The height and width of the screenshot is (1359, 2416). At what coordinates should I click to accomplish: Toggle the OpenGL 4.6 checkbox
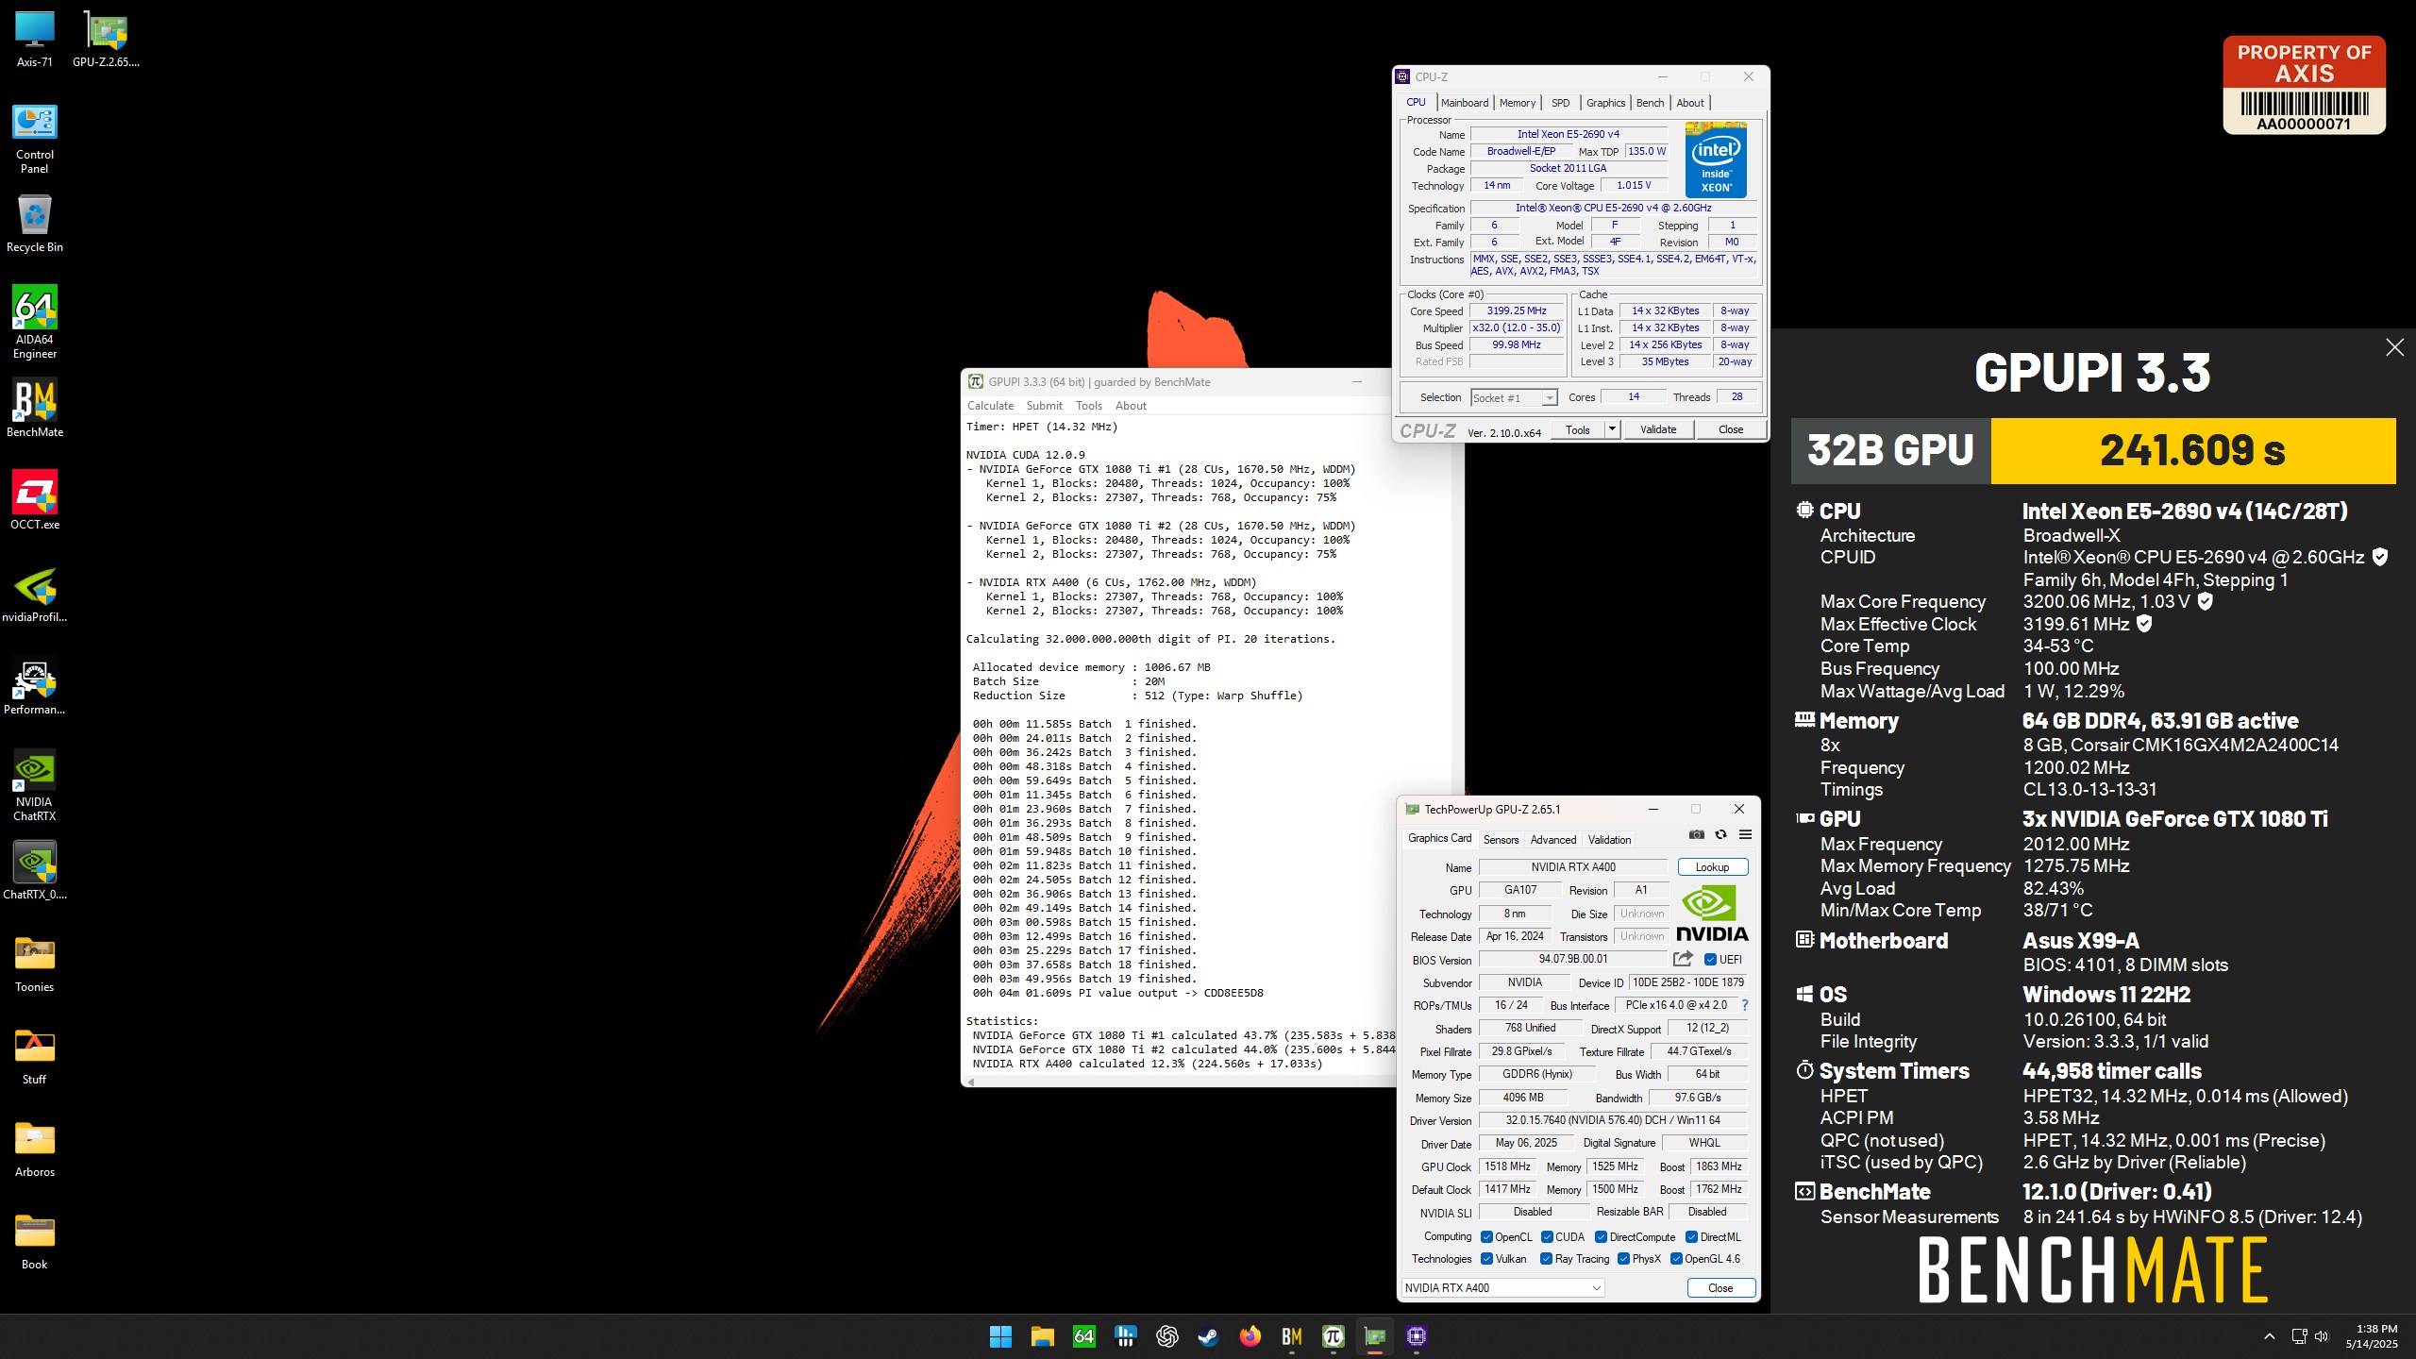(1676, 1259)
